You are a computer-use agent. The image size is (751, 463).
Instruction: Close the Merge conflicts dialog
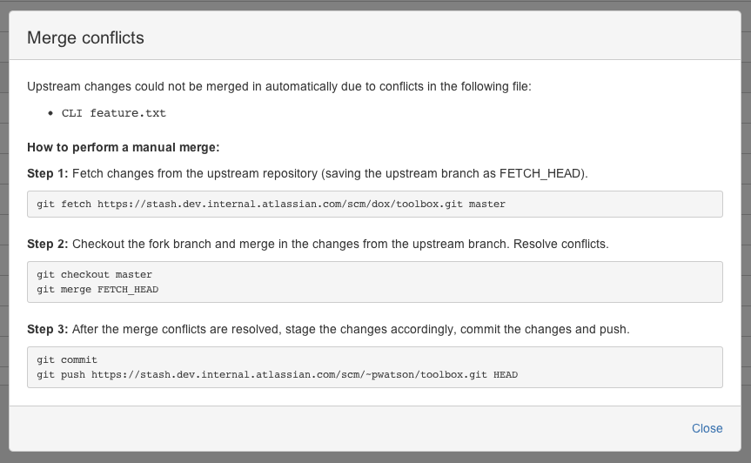point(707,428)
